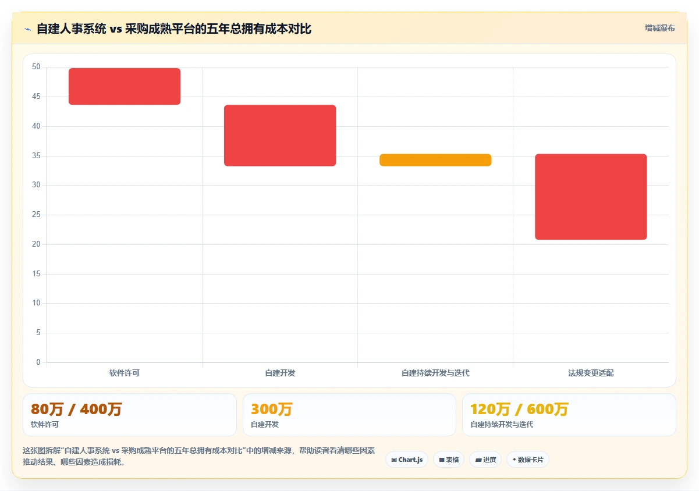
Task: Click the 自建持续开发与迭代 x-axis label
Action: click(435, 373)
